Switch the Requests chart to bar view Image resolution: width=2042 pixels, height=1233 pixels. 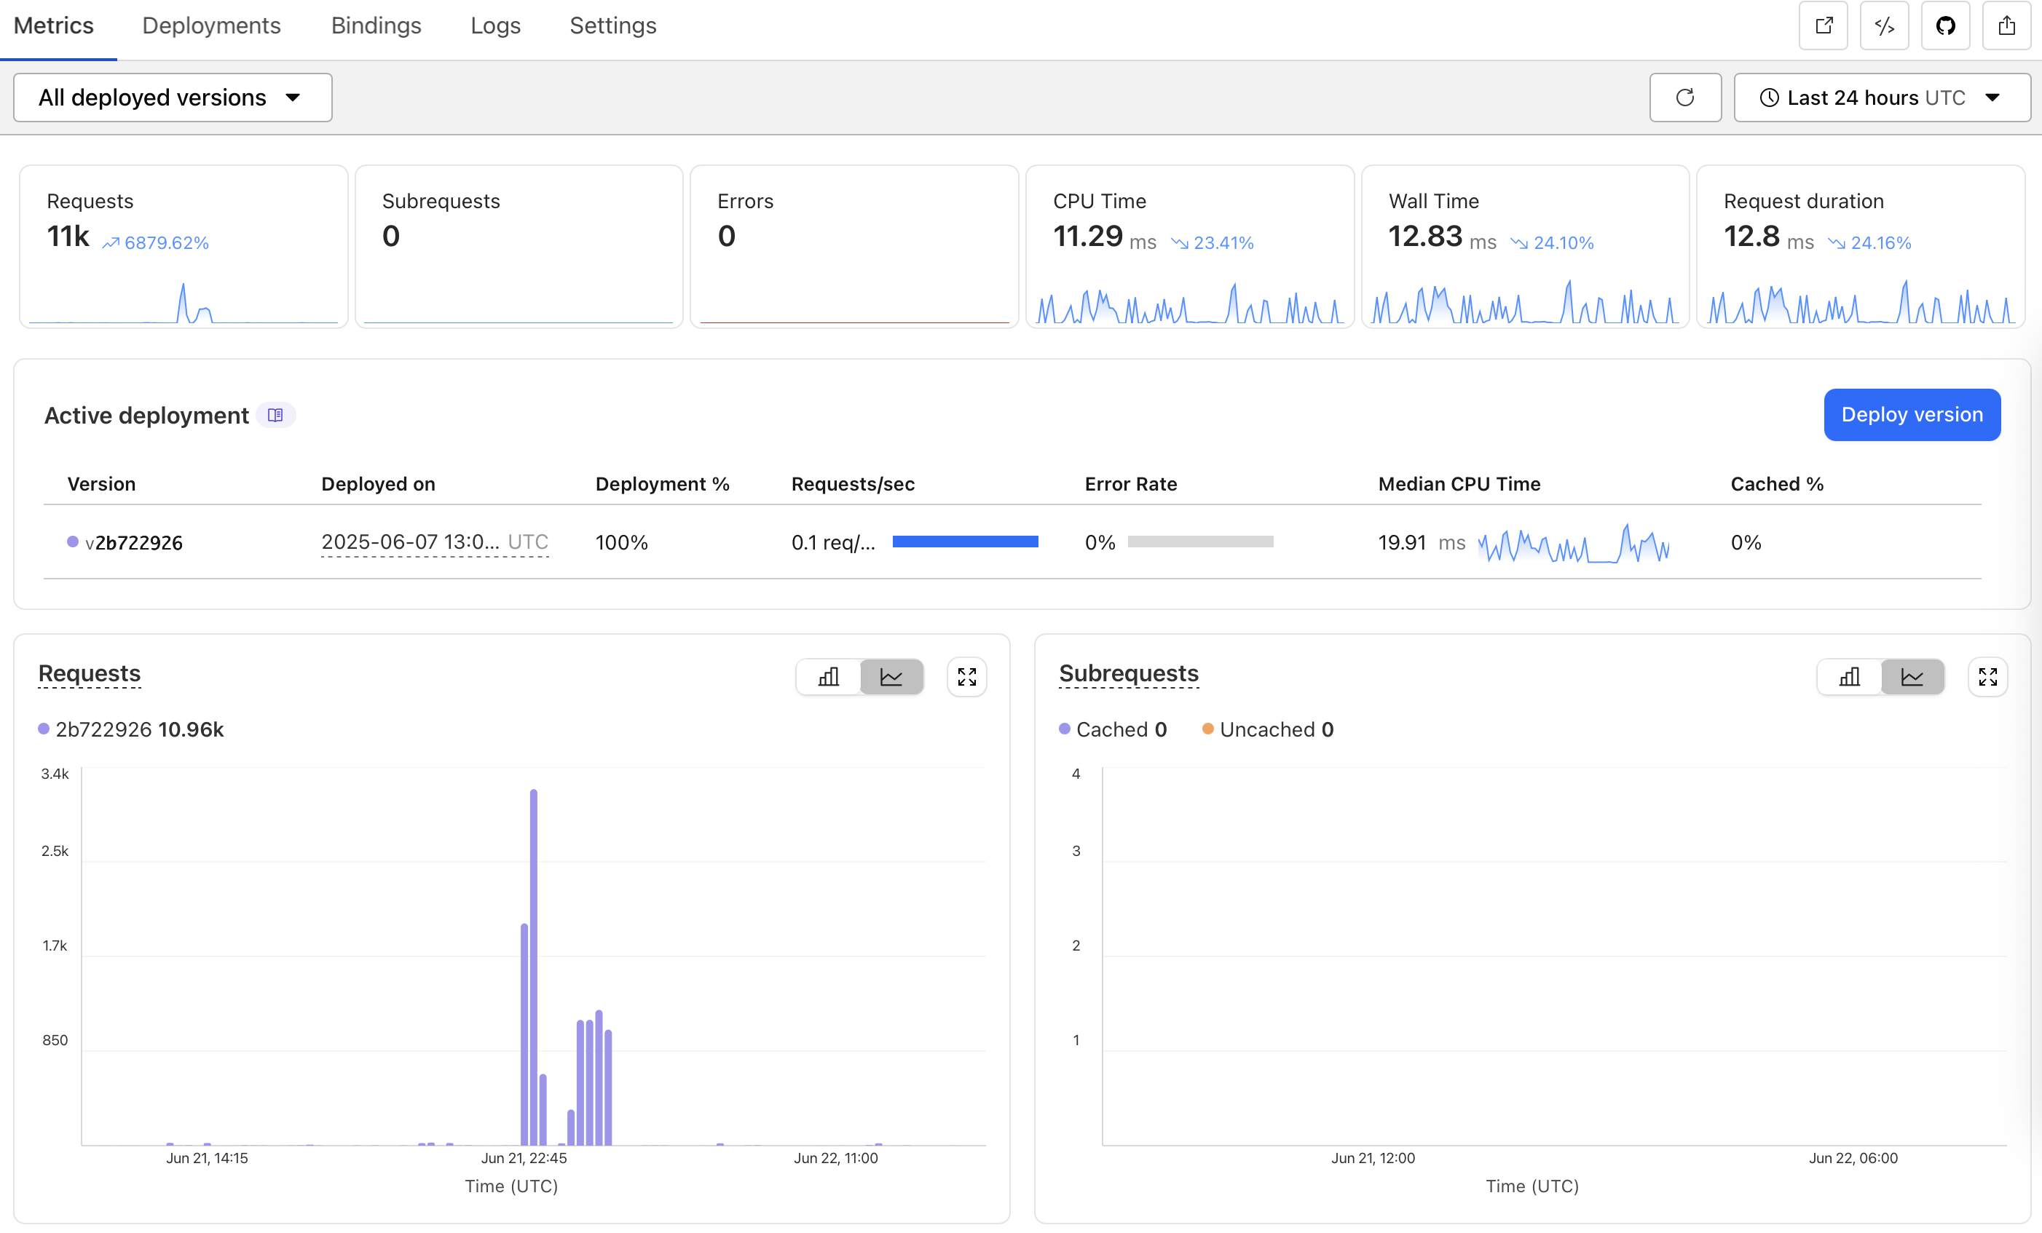829,676
